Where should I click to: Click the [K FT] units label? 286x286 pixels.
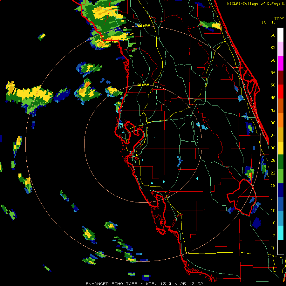click(x=269, y=22)
